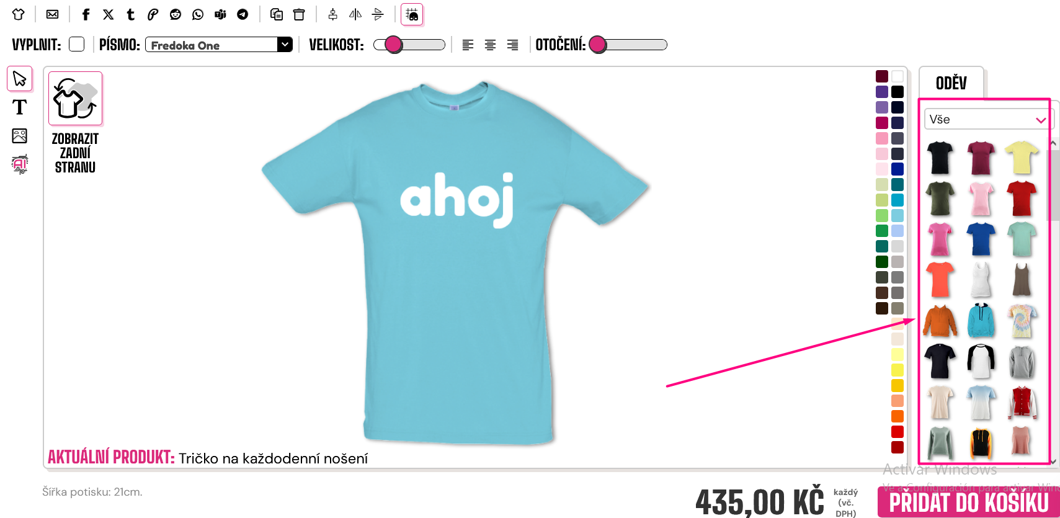Flip the element horizontally
The width and height of the screenshot is (1060, 518).
coord(355,14)
